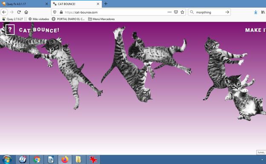Close the CAT BOUNCE! tab
Image resolution: width=266 pixels, height=164 pixels.
(x=98, y=4)
